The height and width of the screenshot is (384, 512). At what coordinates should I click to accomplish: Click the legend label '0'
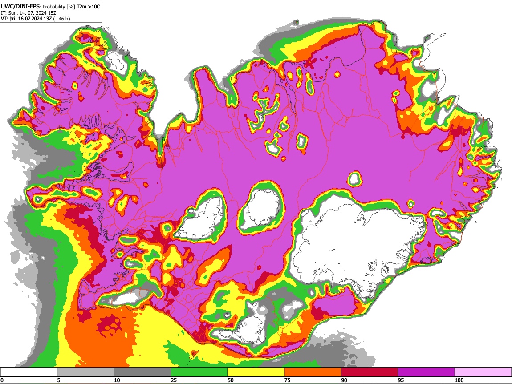pyautogui.click(x=2, y=380)
